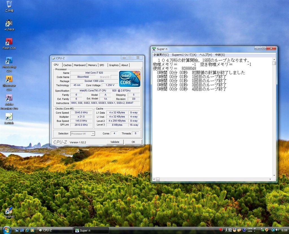Click the Bus Speed value 145.0 MHz
This screenshot has width=289, height=234.
pos(81,121)
